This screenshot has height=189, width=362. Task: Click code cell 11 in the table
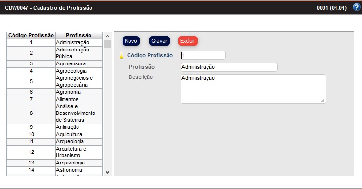pos(31,141)
